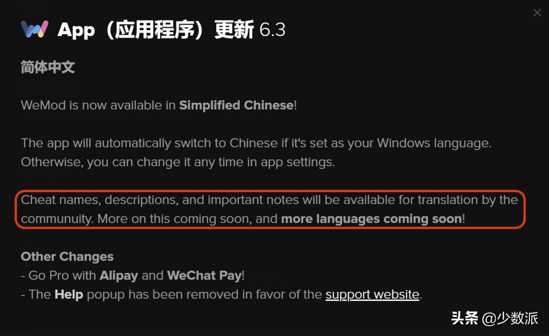Click the Go Pro with text
Image resolution: width=549 pixels, height=336 pixels.
(x=62, y=275)
